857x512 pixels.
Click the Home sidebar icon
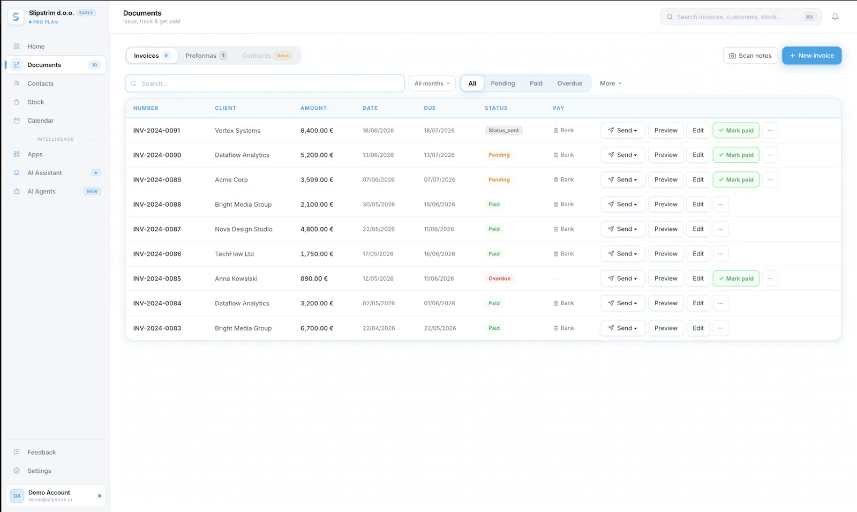tap(17, 47)
